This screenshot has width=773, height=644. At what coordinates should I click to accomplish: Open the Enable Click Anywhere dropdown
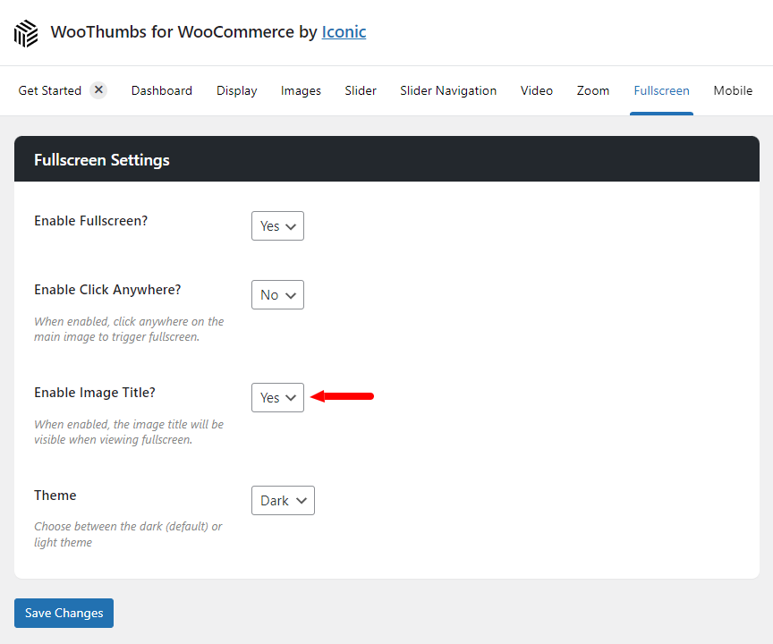tap(277, 294)
